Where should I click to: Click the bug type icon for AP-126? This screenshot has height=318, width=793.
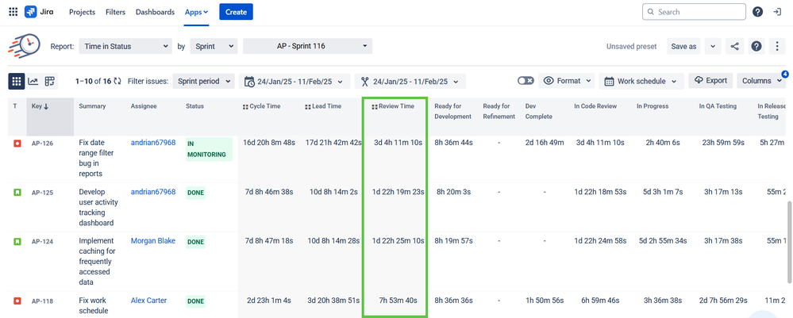pos(17,143)
